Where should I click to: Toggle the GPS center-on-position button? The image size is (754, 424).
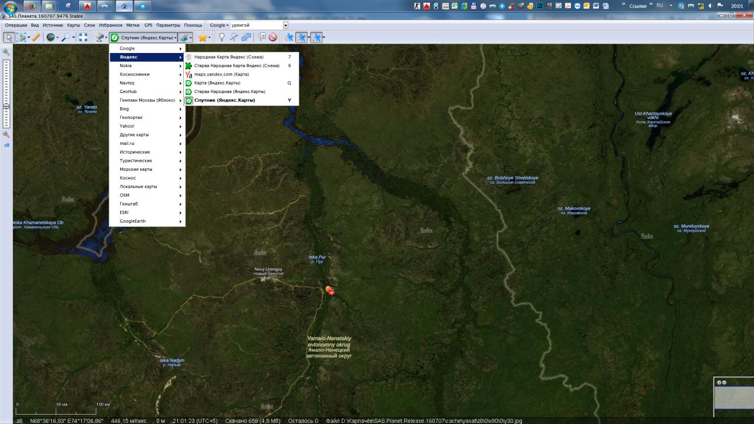316,37
